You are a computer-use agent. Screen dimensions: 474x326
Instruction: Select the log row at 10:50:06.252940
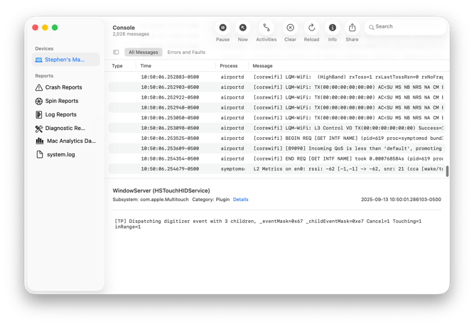click(277, 107)
